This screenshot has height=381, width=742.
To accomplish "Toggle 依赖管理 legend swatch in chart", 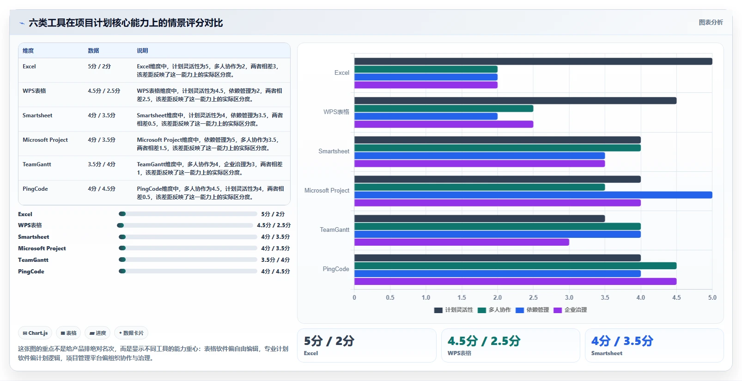I will 520,310.
